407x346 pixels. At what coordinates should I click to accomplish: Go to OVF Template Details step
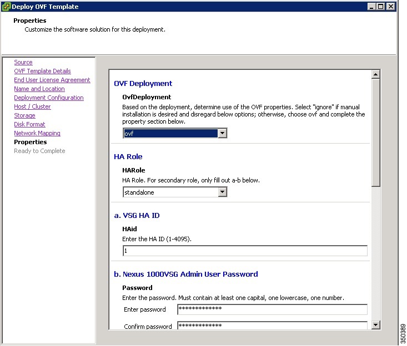click(42, 71)
